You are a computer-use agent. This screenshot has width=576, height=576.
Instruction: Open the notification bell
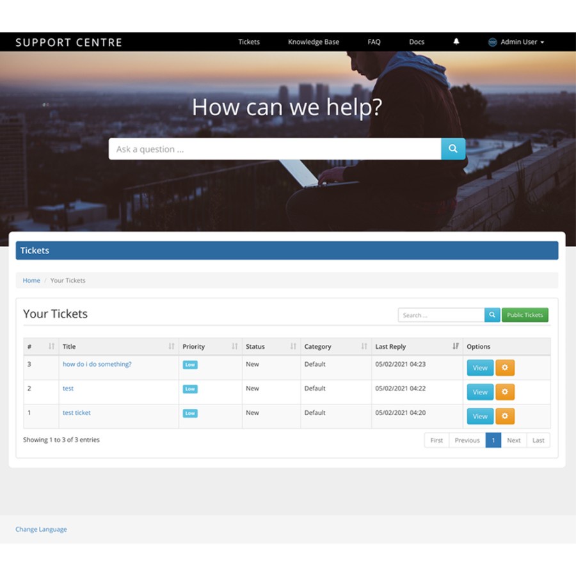click(456, 42)
